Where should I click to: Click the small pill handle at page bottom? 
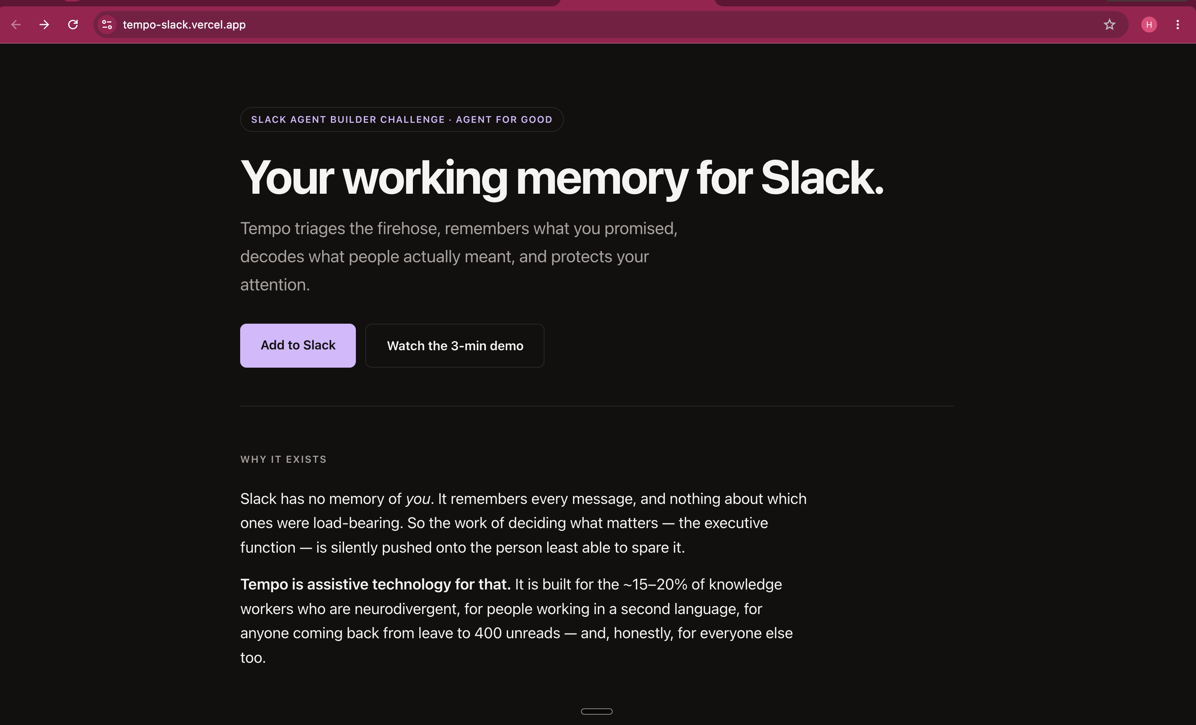click(596, 712)
